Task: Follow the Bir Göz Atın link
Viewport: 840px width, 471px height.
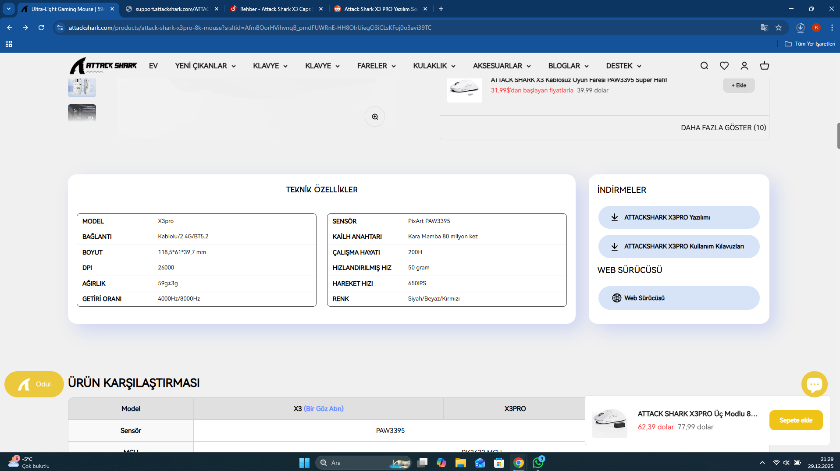Action: tap(324, 409)
